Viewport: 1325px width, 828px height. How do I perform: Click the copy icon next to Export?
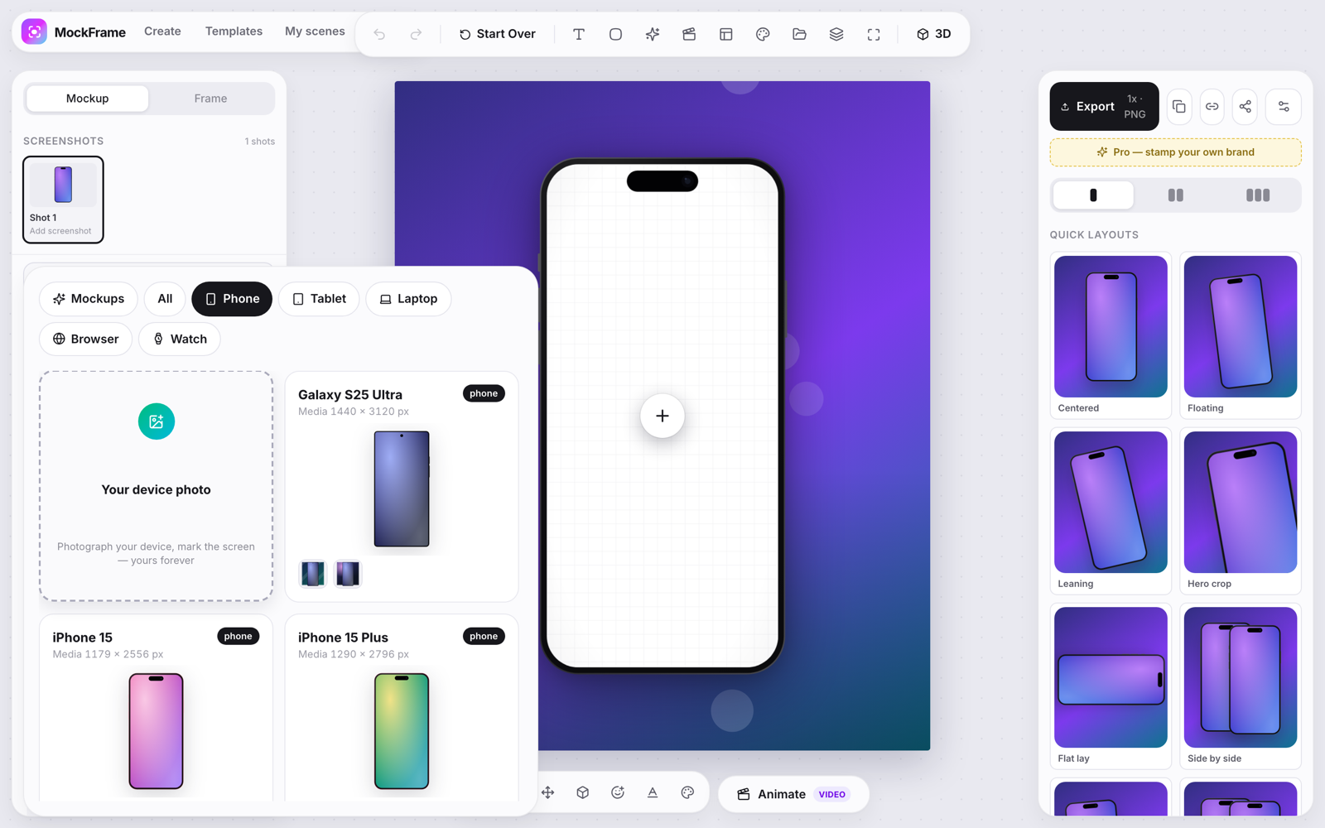click(x=1179, y=106)
